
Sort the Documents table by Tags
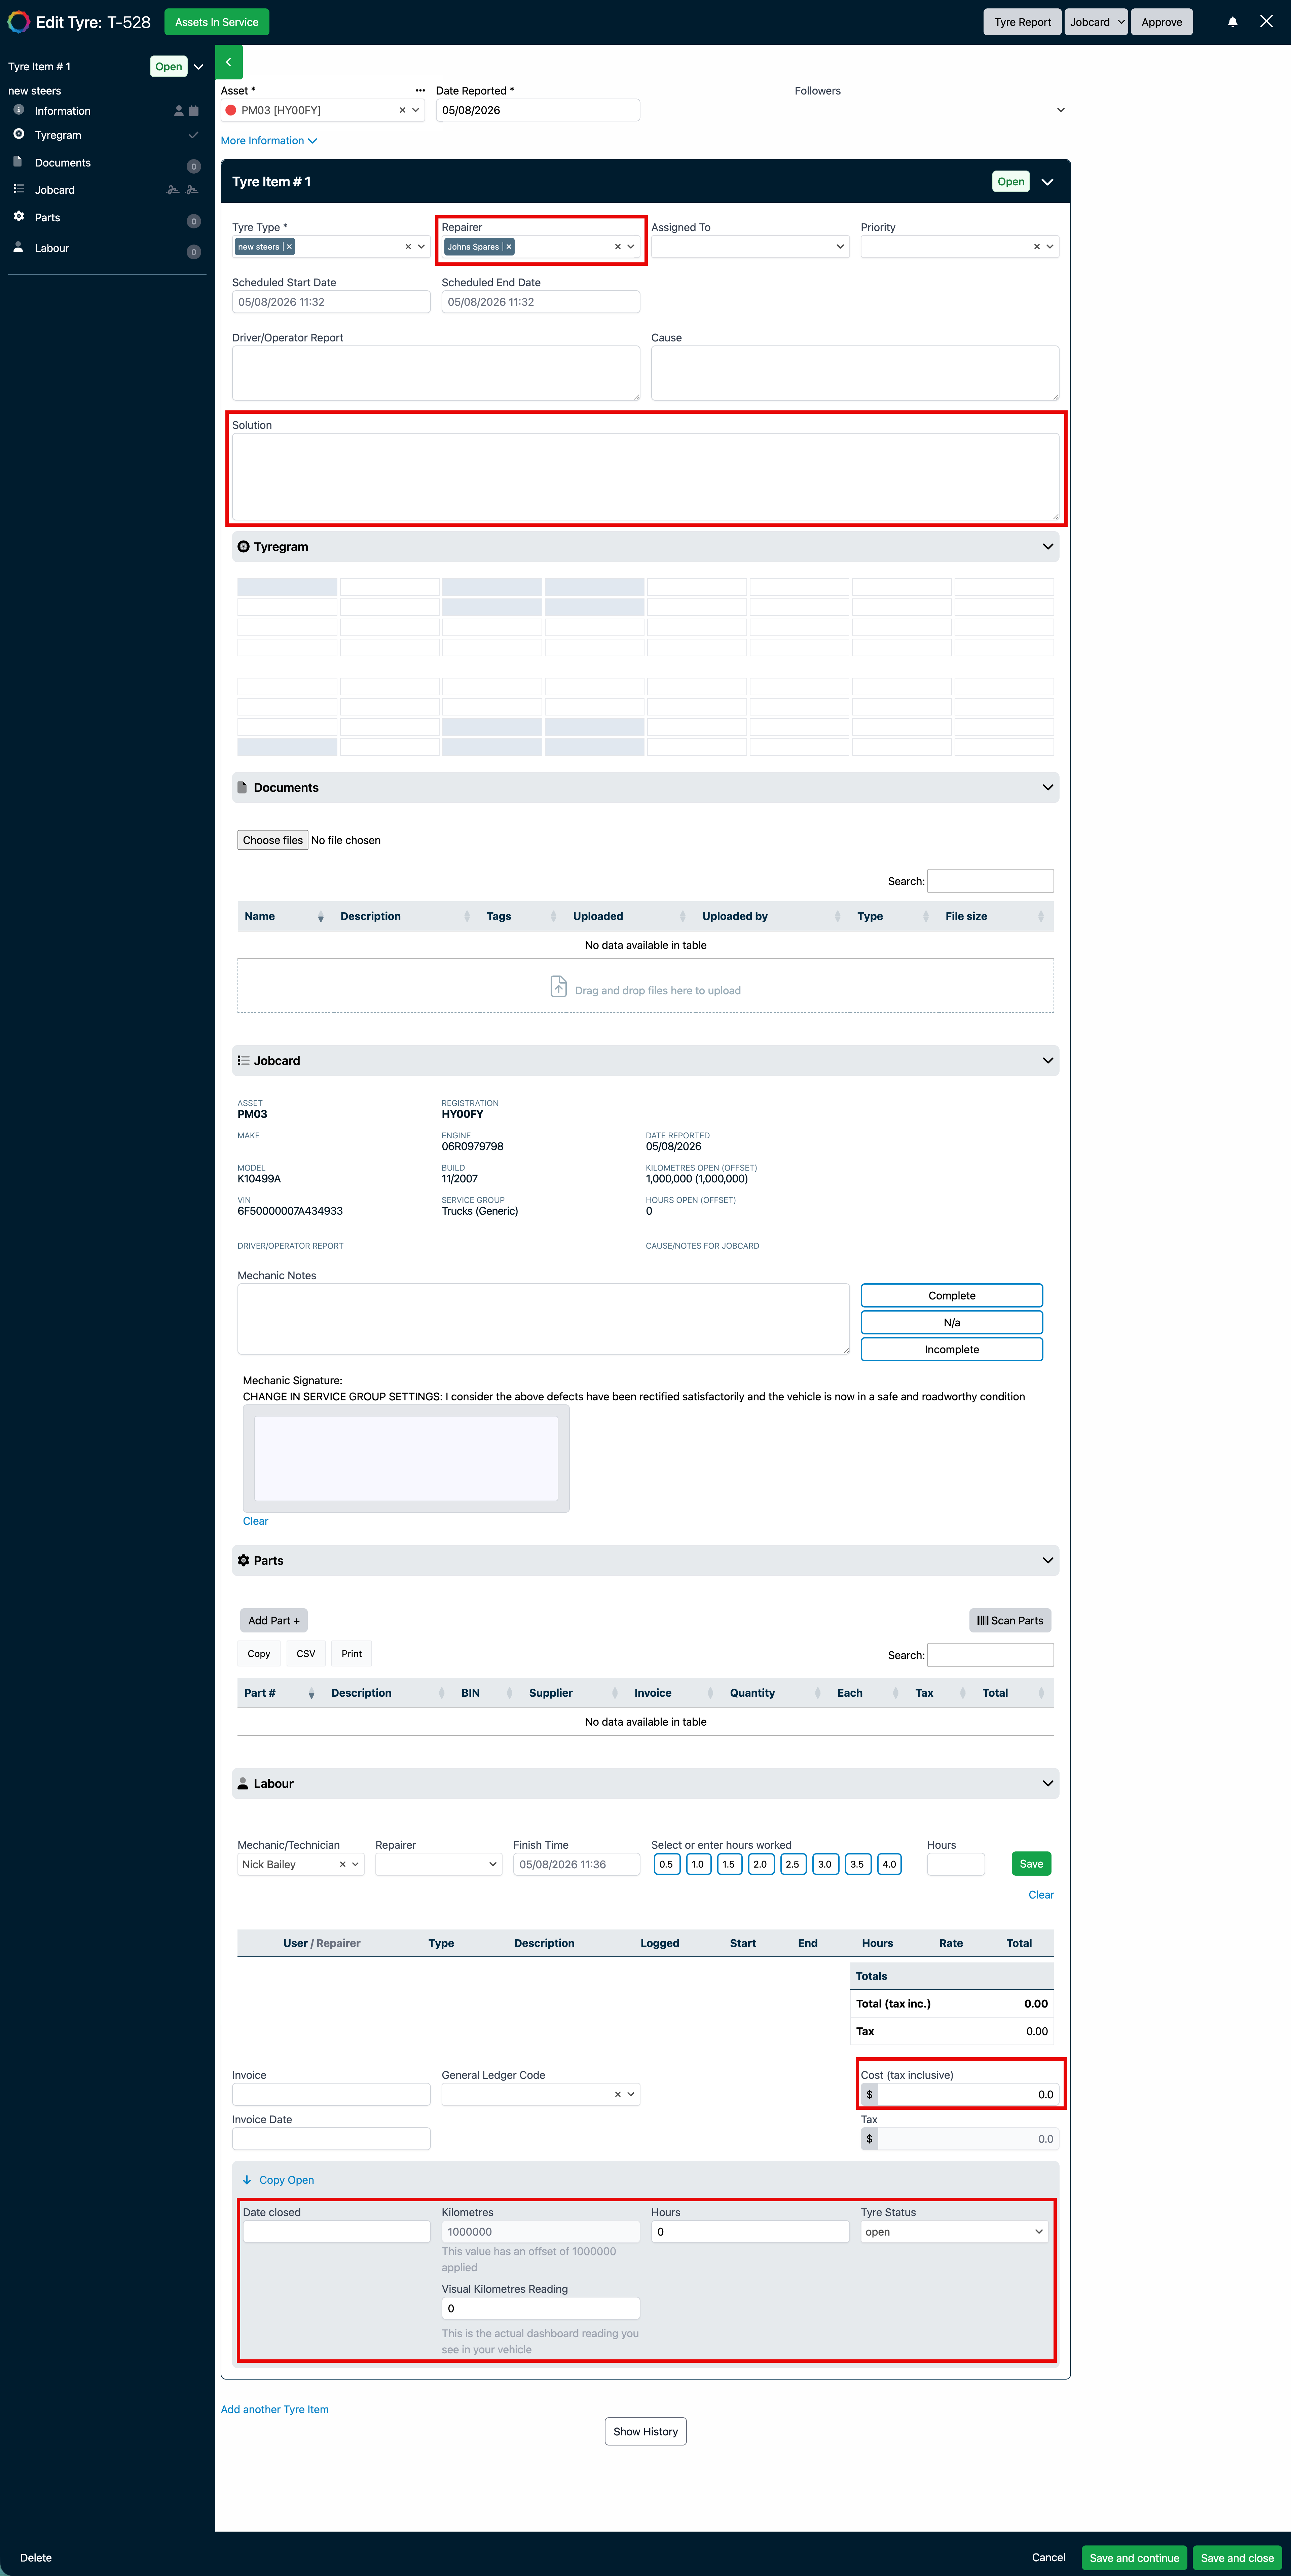point(521,916)
